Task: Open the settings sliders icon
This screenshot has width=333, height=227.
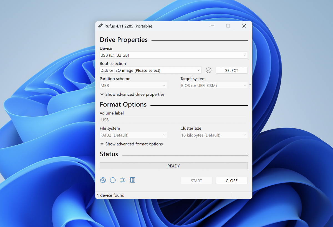Action: tap(123, 180)
